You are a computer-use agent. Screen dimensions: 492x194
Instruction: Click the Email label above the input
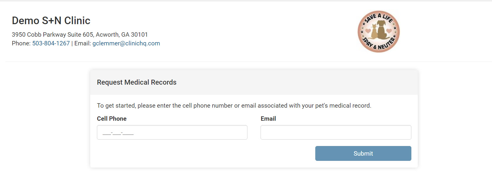pos(268,119)
